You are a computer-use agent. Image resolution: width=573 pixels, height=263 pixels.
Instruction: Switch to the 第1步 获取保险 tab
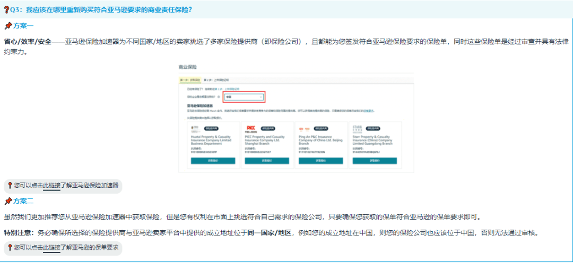click(190, 80)
